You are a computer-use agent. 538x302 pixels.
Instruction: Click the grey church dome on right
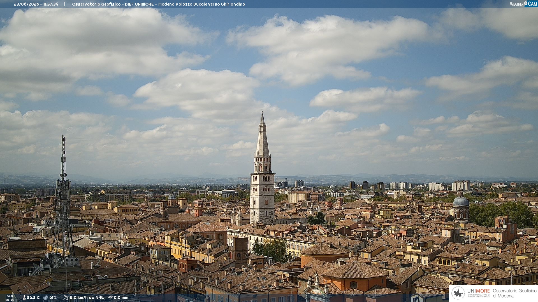click(x=461, y=207)
